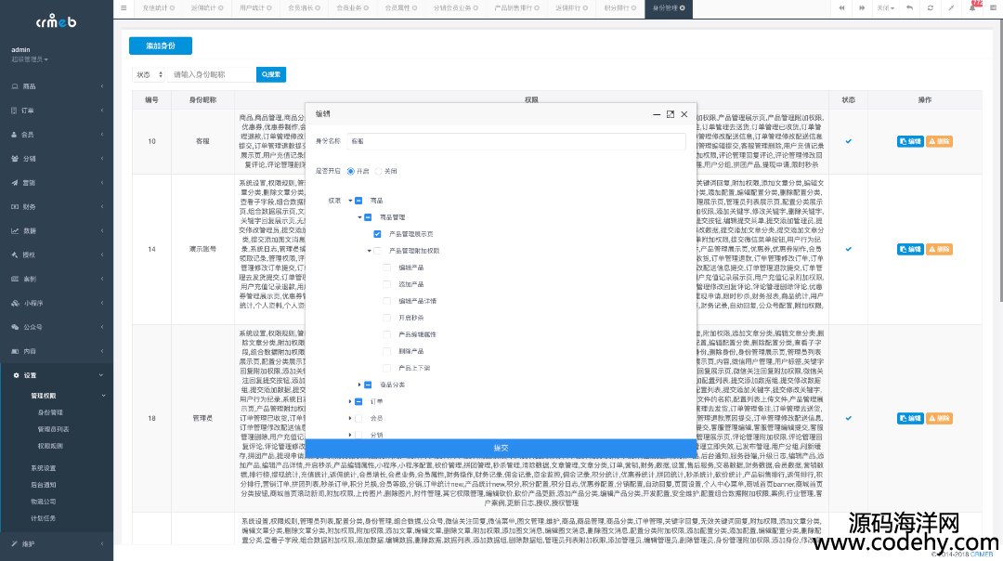Uncheck the 产品管理展示页 checkbox
Image resolution: width=1003 pixels, height=561 pixels.
coord(378,234)
